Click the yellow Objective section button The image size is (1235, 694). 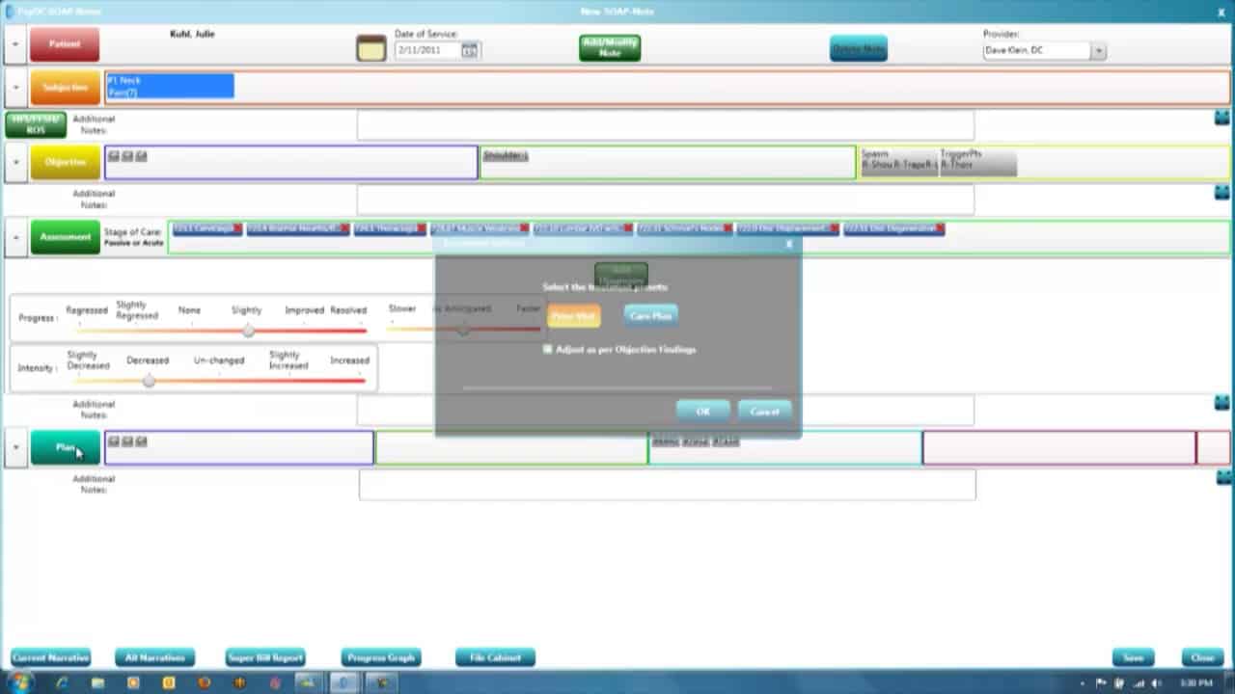click(x=65, y=163)
